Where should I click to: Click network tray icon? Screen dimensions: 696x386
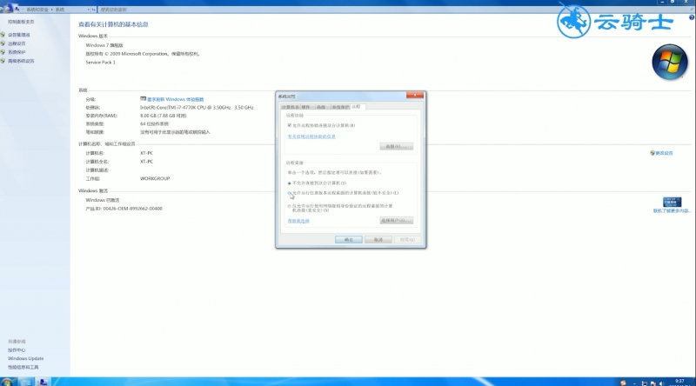[x=645, y=383]
